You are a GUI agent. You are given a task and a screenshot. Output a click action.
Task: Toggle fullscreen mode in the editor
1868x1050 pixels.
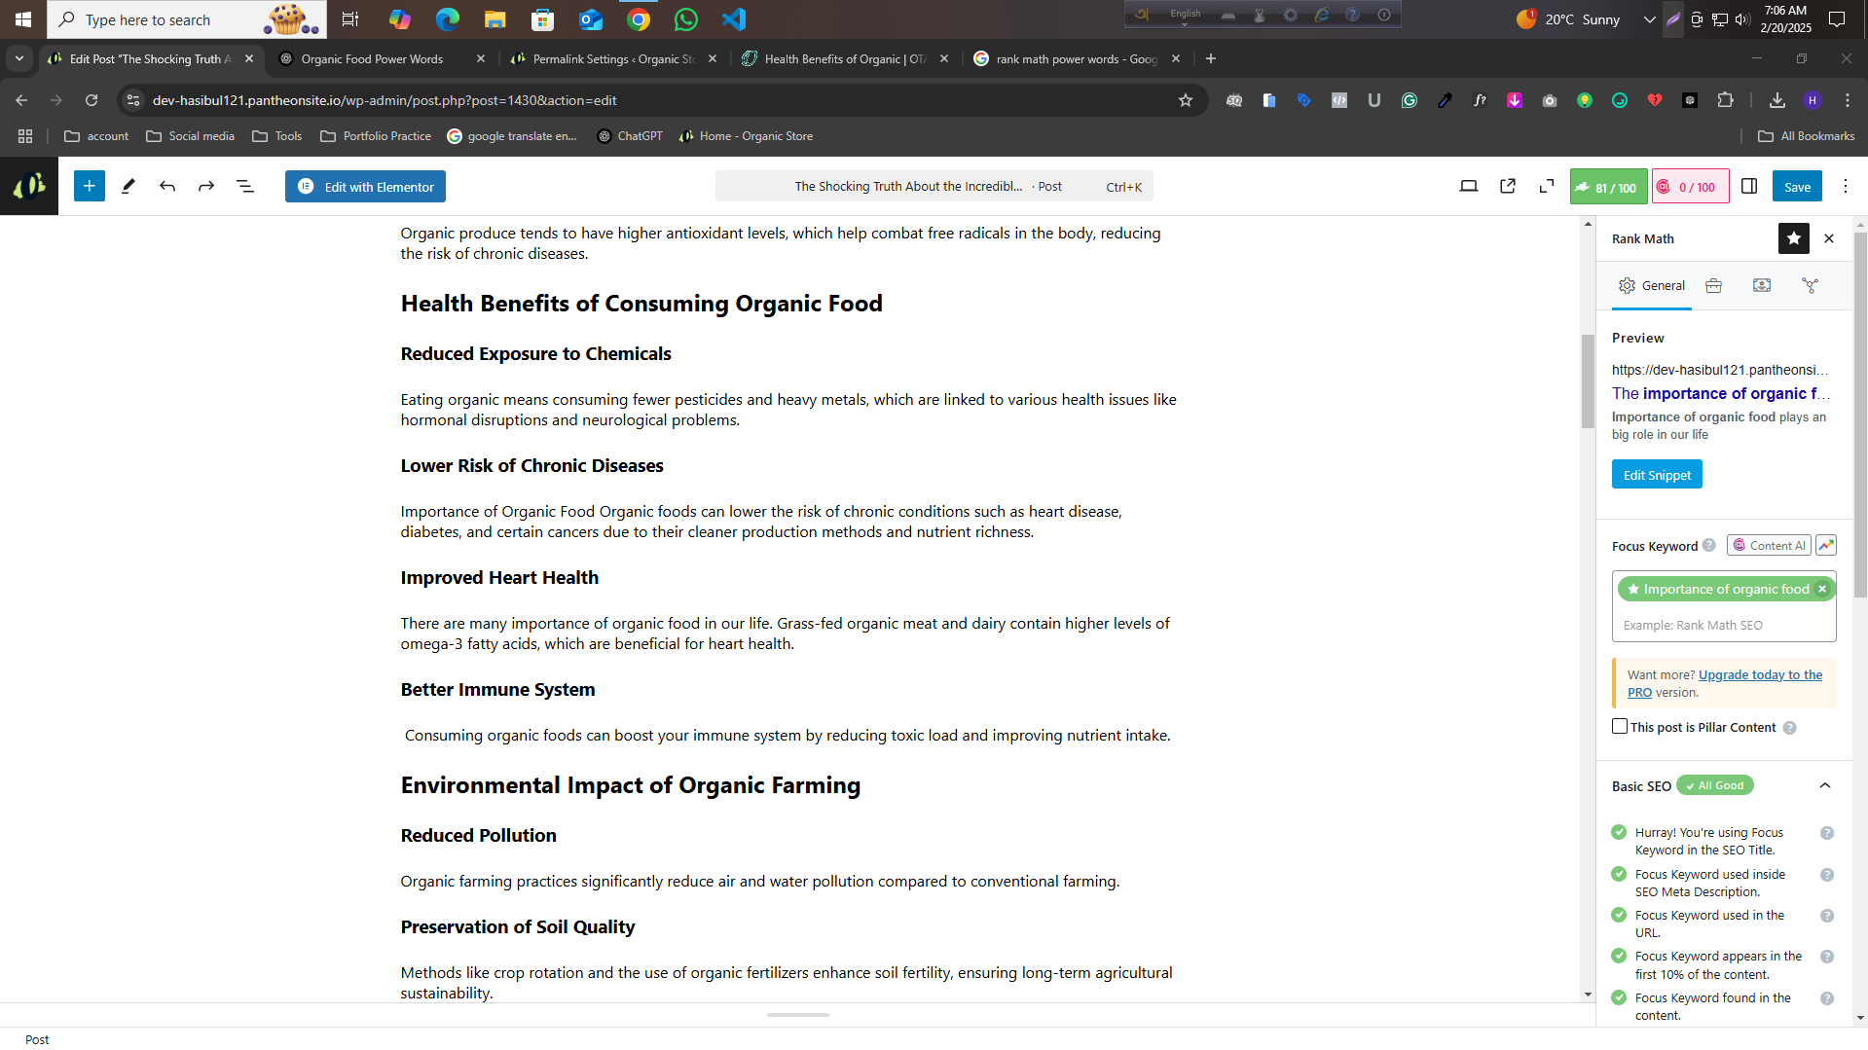coord(1547,186)
